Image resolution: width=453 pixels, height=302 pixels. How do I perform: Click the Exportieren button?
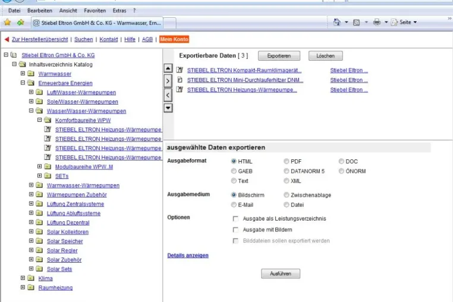click(279, 56)
